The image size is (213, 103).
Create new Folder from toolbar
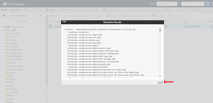(x=15, y=10)
